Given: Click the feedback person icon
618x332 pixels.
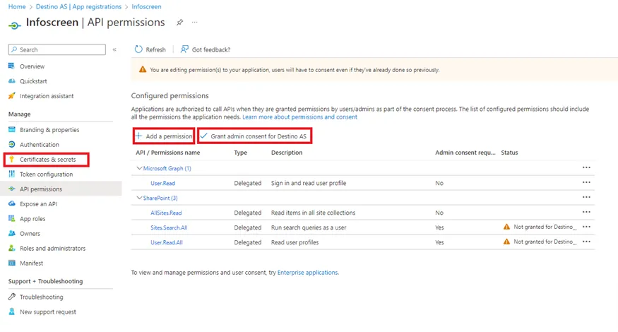Looking at the screenshot, I should [x=184, y=49].
